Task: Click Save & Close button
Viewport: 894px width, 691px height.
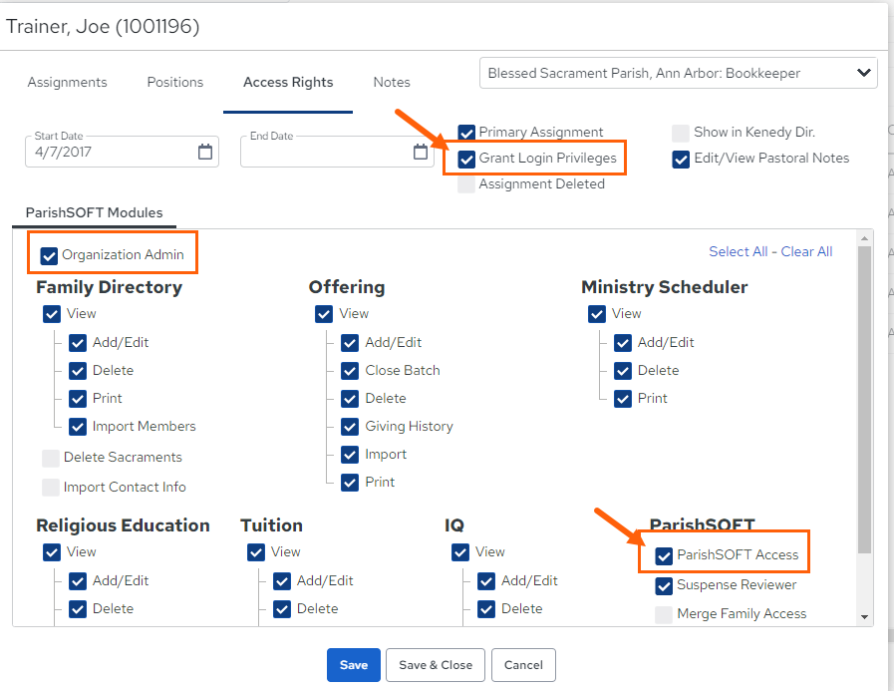Action: (x=436, y=665)
